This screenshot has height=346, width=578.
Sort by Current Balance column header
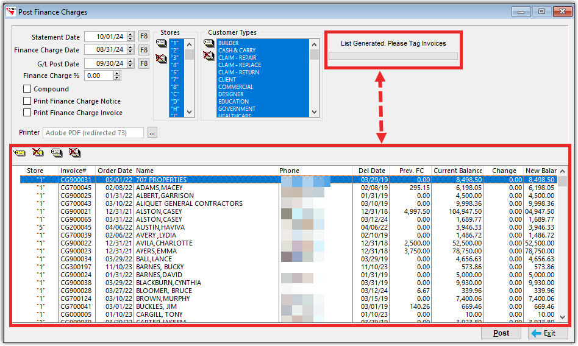[x=457, y=171]
